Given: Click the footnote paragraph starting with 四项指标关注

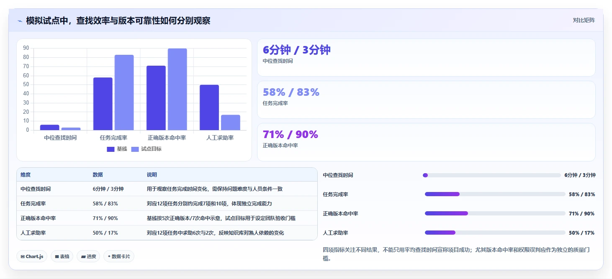Looking at the screenshot, I should click(456, 254).
